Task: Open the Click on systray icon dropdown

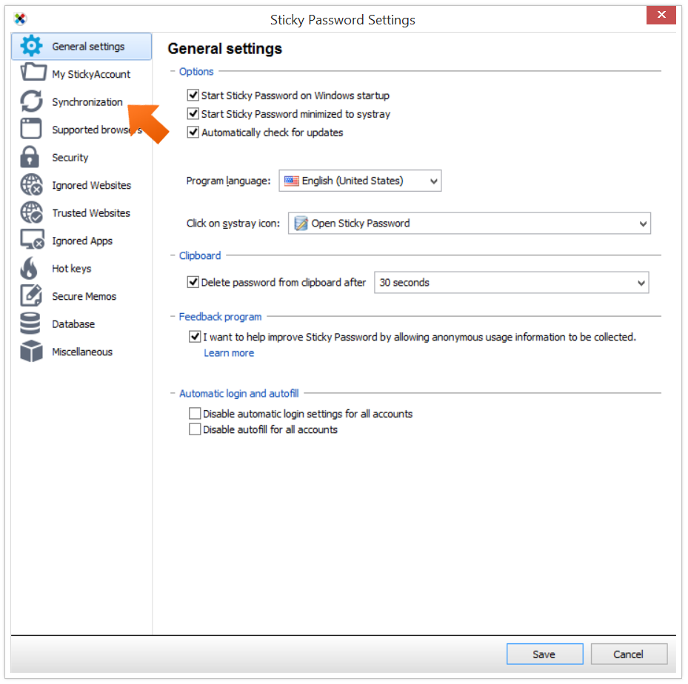Action: (x=470, y=223)
